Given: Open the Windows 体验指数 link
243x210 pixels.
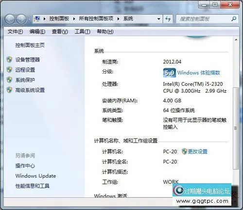Looking at the screenshot, I should 199,73.
